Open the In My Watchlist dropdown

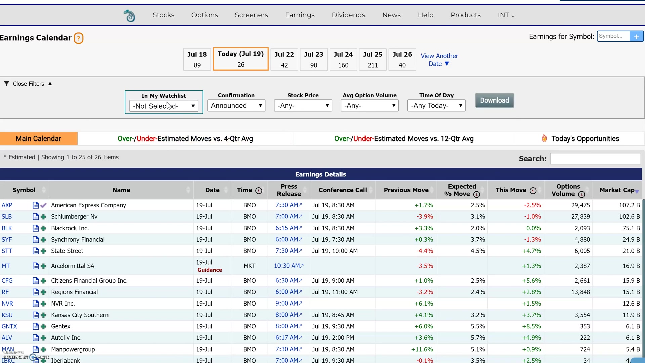click(x=164, y=106)
